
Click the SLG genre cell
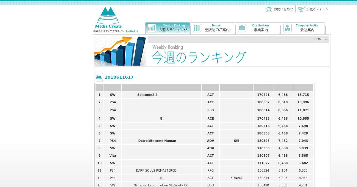(x=211, y=110)
